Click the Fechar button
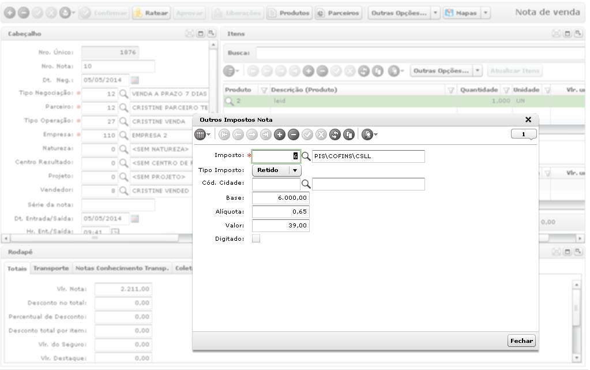 tap(521, 341)
